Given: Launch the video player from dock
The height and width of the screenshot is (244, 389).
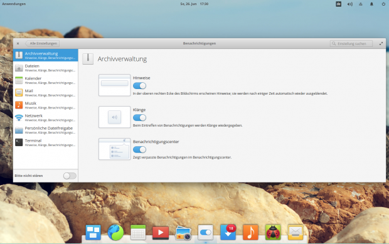Looking at the screenshot, I should 161,233.
